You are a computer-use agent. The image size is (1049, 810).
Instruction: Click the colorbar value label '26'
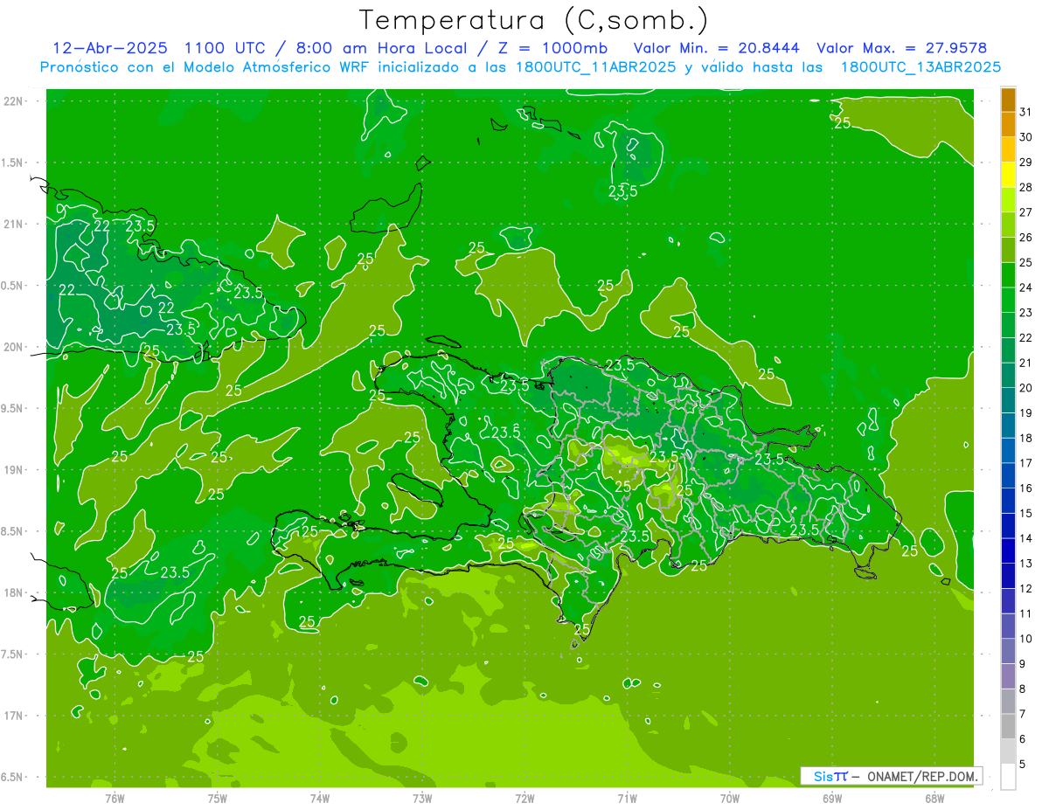[x=1026, y=238]
